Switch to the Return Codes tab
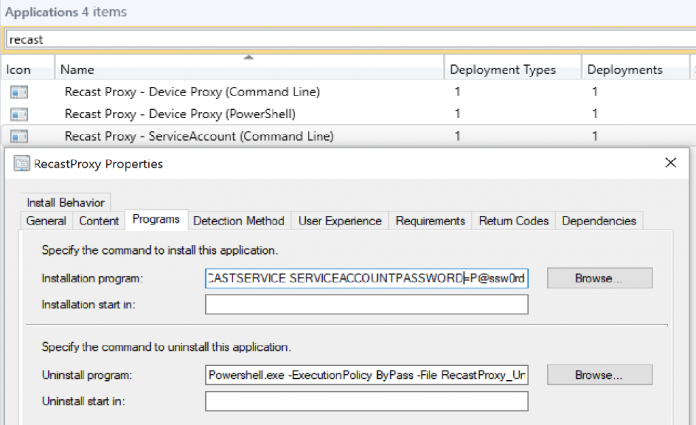Screen dimensions: 696x425 (x=513, y=221)
